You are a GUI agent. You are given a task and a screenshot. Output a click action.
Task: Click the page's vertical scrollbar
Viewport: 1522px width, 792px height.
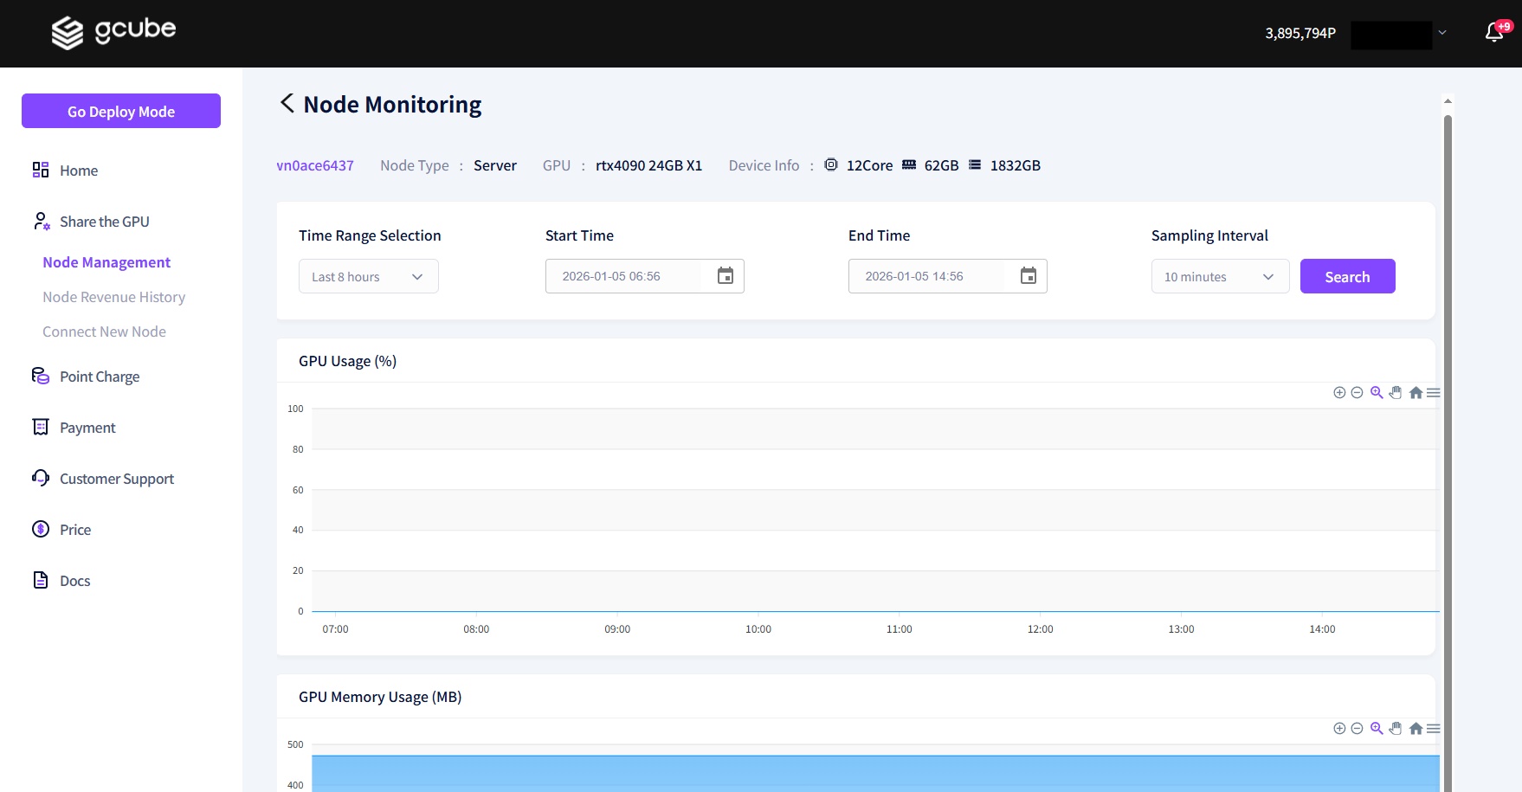[1448, 433]
